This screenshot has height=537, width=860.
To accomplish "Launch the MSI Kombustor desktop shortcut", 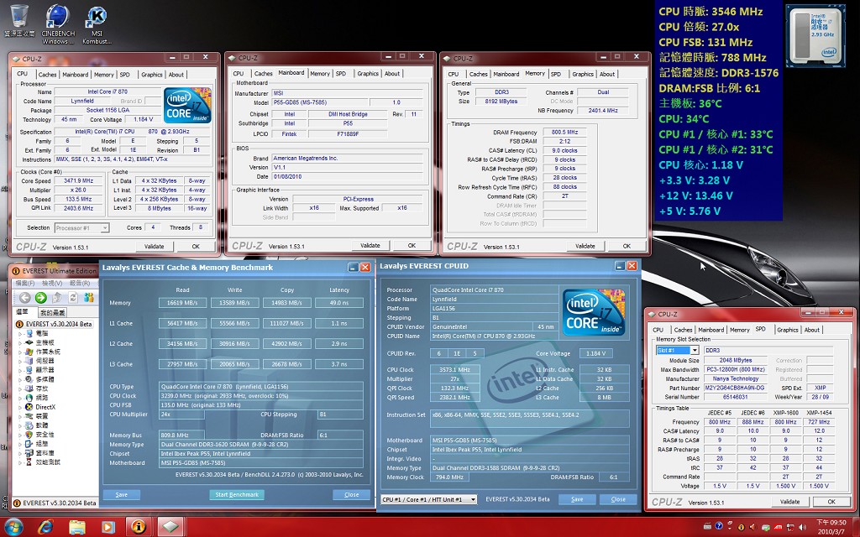I will [97, 23].
